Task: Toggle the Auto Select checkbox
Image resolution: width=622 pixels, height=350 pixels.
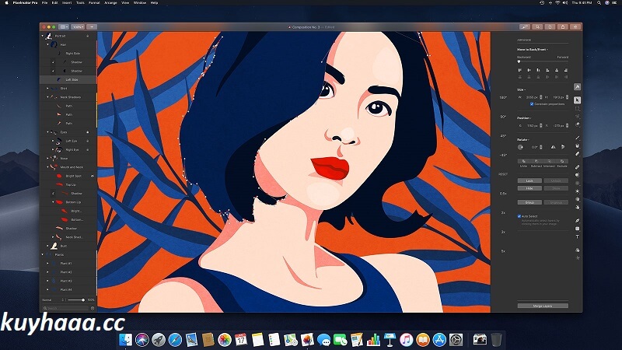Action: coord(519,216)
